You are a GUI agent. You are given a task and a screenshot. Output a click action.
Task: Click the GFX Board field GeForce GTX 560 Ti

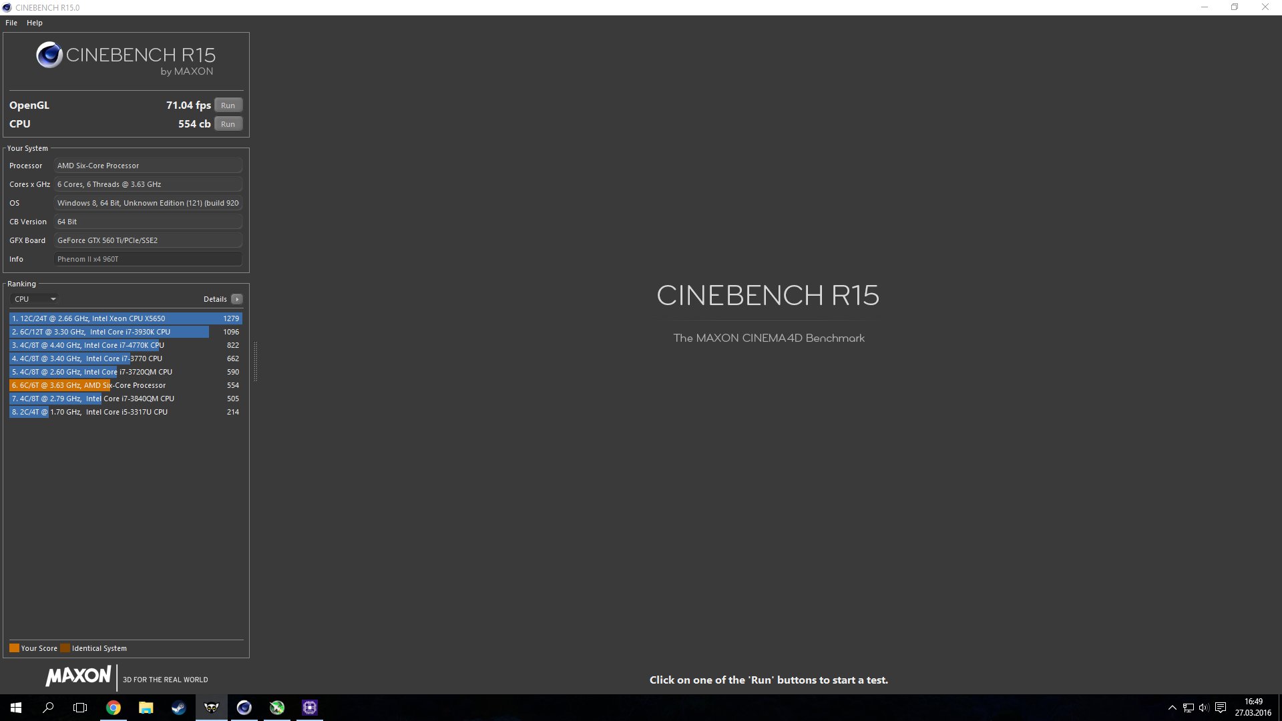point(148,240)
